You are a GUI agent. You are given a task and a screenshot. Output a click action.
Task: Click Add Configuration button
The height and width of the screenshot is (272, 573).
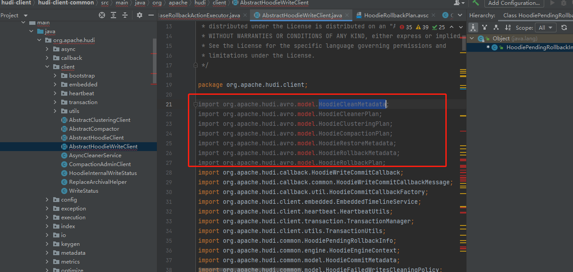pos(514,3)
